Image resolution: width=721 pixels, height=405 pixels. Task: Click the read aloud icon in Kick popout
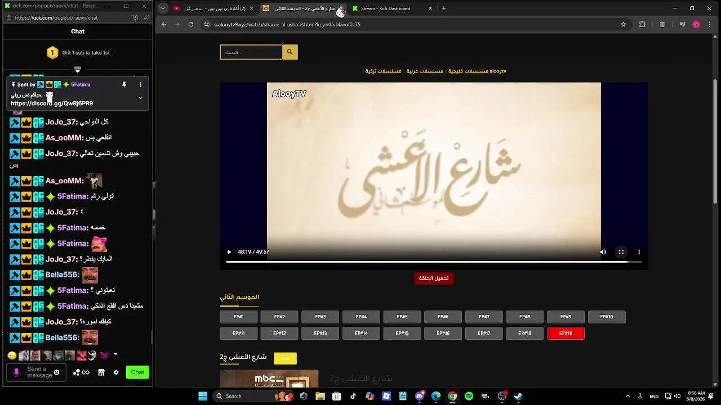tap(146, 17)
